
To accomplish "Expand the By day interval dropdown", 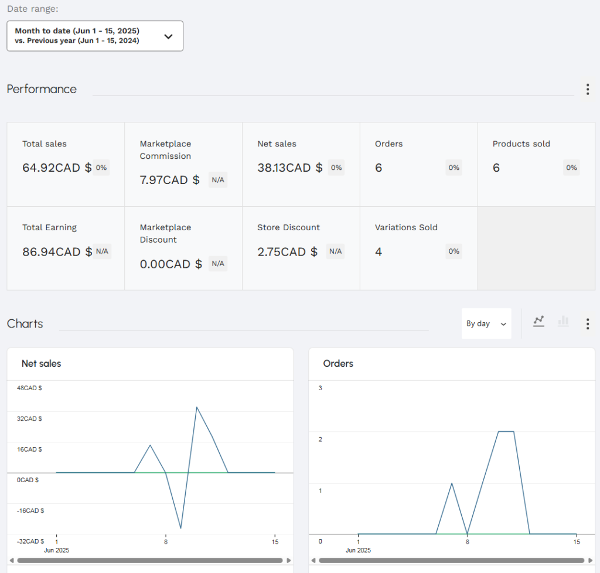I will click(x=486, y=323).
